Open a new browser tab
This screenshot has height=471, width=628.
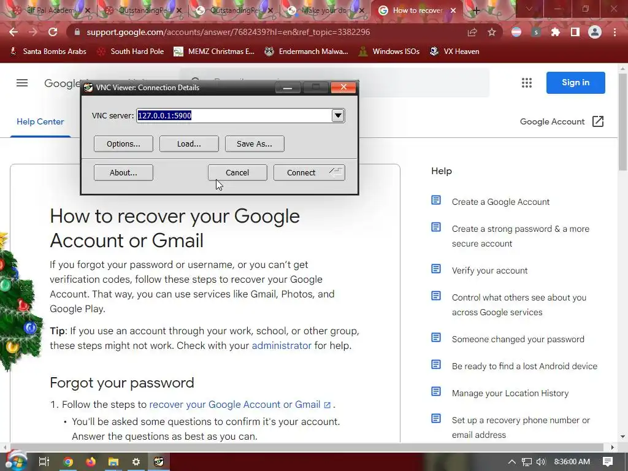[476, 10]
